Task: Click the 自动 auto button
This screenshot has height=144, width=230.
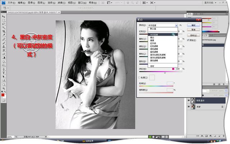Action: [x=193, y=35]
